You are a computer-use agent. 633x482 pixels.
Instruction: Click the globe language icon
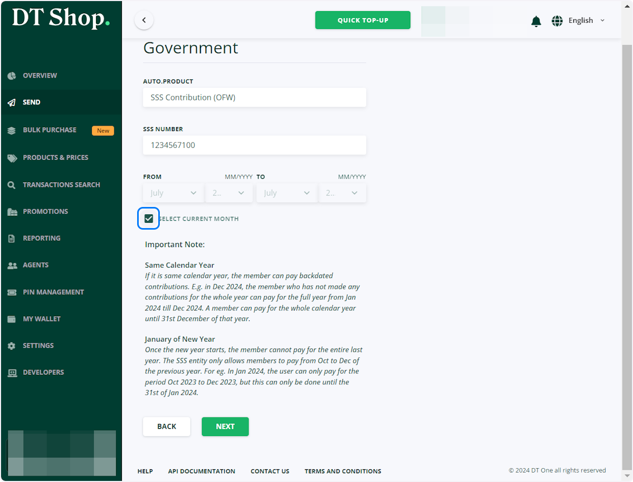tap(557, 21)
